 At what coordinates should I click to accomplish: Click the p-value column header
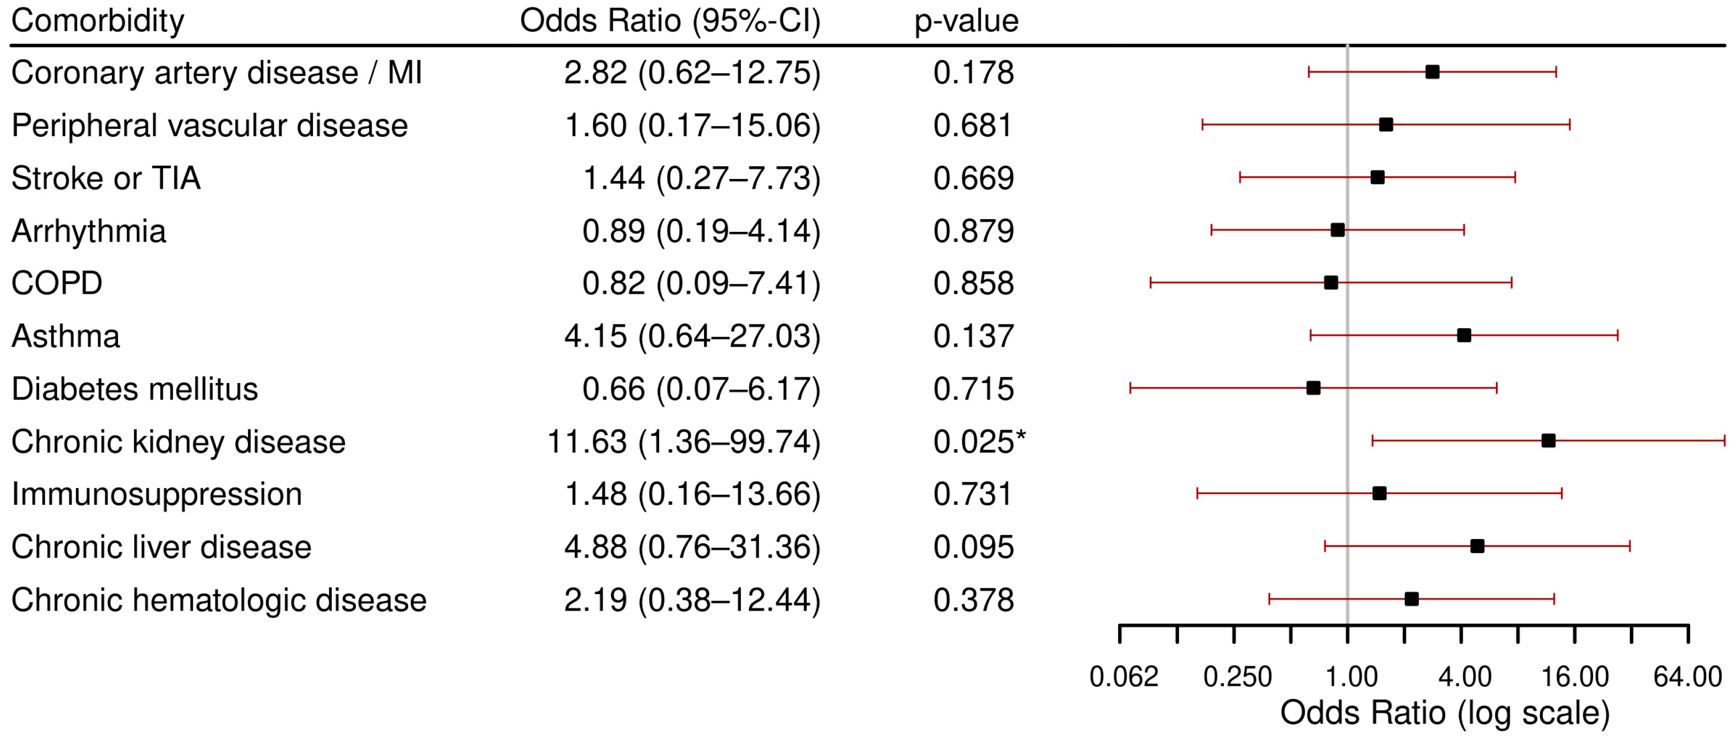[x=966, y=21]
